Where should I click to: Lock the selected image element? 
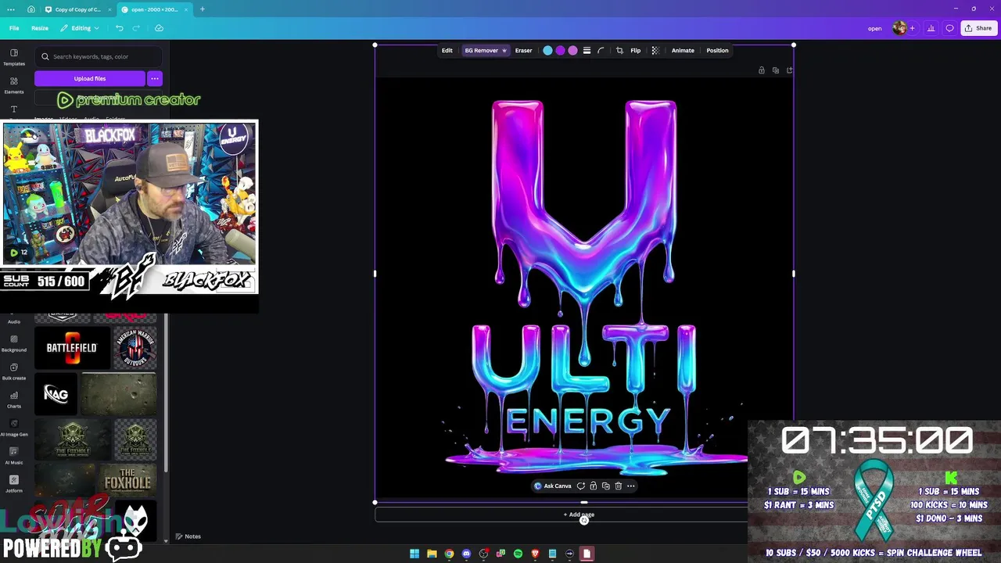click(593, 486)
